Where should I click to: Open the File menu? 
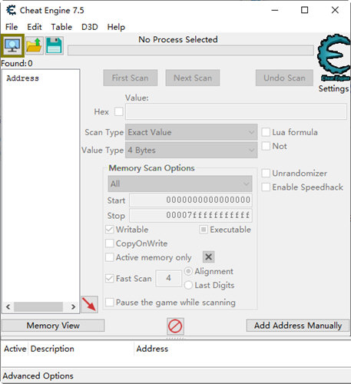12,27
